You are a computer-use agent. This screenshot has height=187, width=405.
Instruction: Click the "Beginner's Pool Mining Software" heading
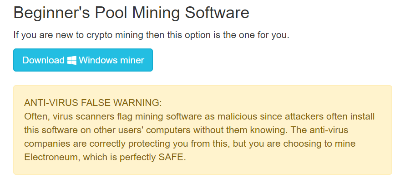pyautogui.click(x=131, y=13)
